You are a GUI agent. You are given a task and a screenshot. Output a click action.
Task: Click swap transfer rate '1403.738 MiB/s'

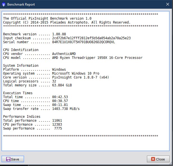(66, 109)
